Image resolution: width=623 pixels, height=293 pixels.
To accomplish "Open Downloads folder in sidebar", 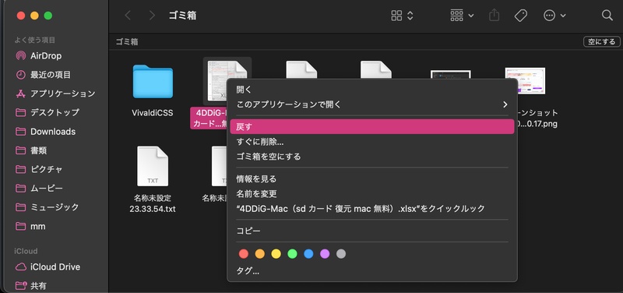I will tap(45, 132).
